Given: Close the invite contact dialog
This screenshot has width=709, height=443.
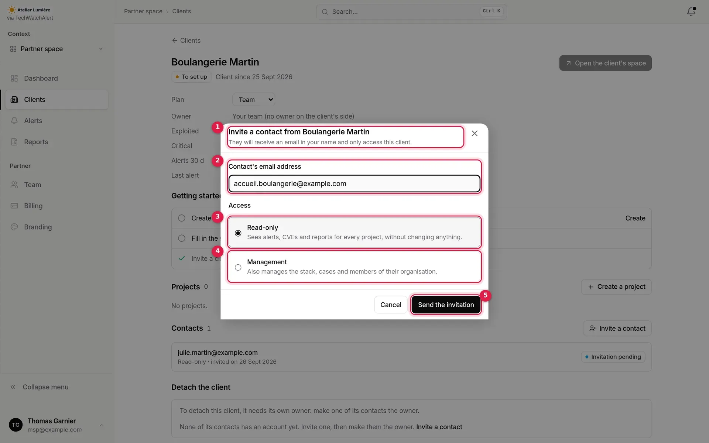Looking at the screenshot, I should 475,133.
